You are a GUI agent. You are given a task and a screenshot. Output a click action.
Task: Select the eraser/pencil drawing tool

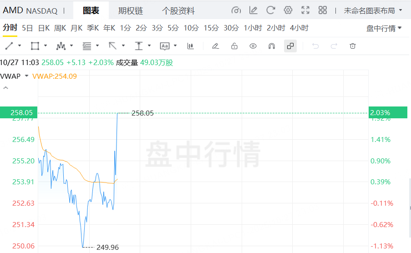coord(215,46)
